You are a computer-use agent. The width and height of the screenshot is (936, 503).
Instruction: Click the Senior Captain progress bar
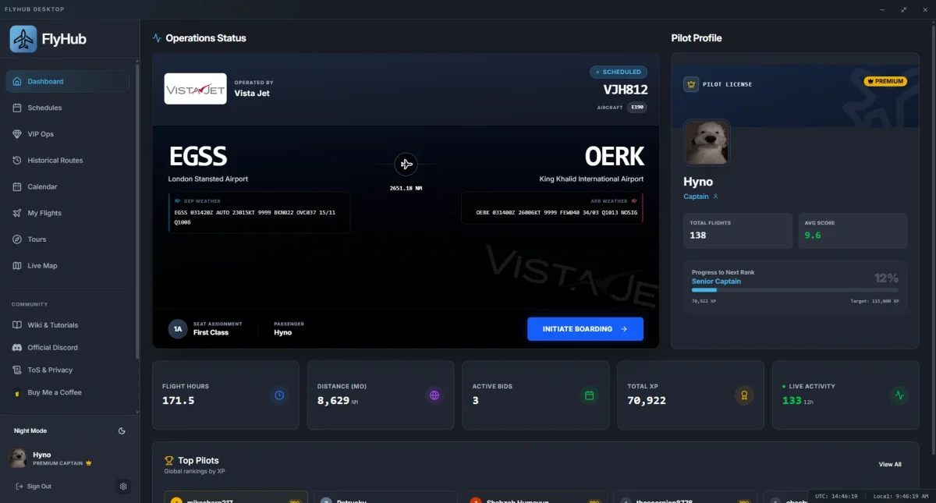[795, 290]
